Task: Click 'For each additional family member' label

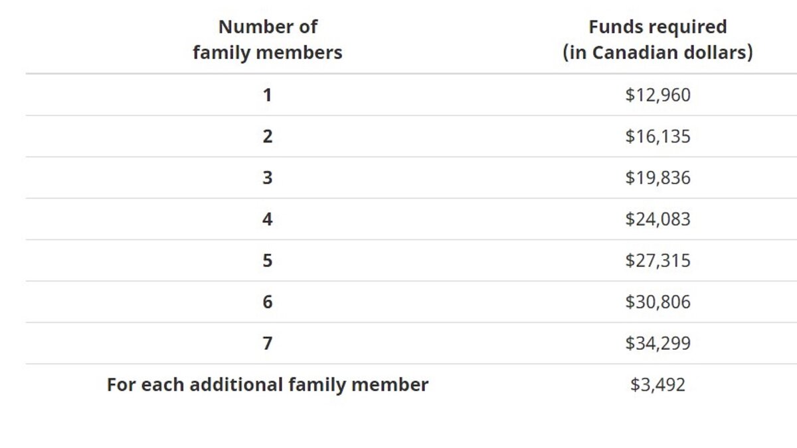Action: [268, 384]
